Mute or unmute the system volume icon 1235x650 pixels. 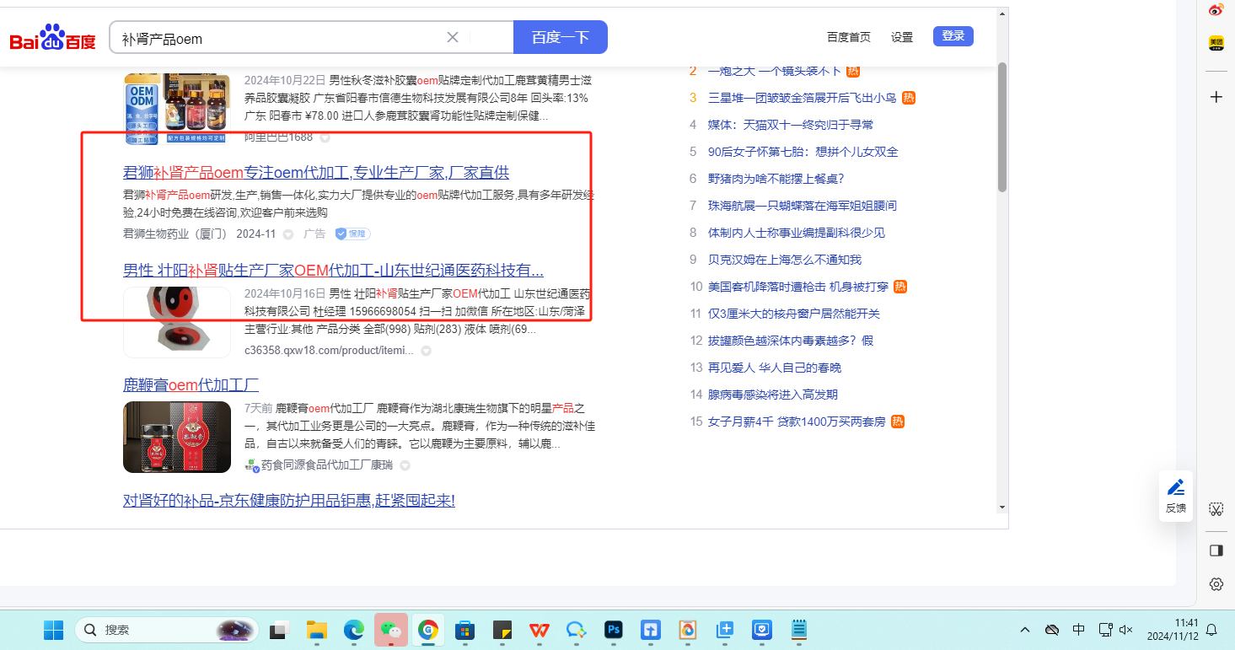(1125, 630)
